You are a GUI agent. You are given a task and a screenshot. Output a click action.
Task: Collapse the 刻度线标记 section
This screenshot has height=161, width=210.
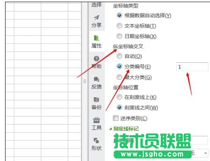[x=111, y=129]
